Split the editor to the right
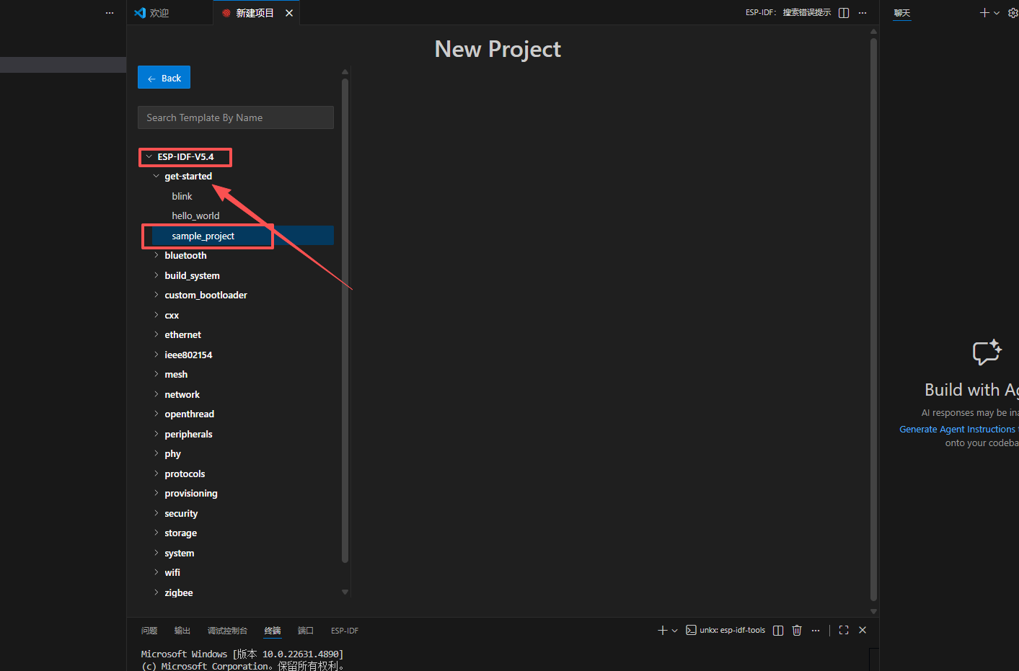Screen dimensions: 1019x671 click(x=844, y=13)
